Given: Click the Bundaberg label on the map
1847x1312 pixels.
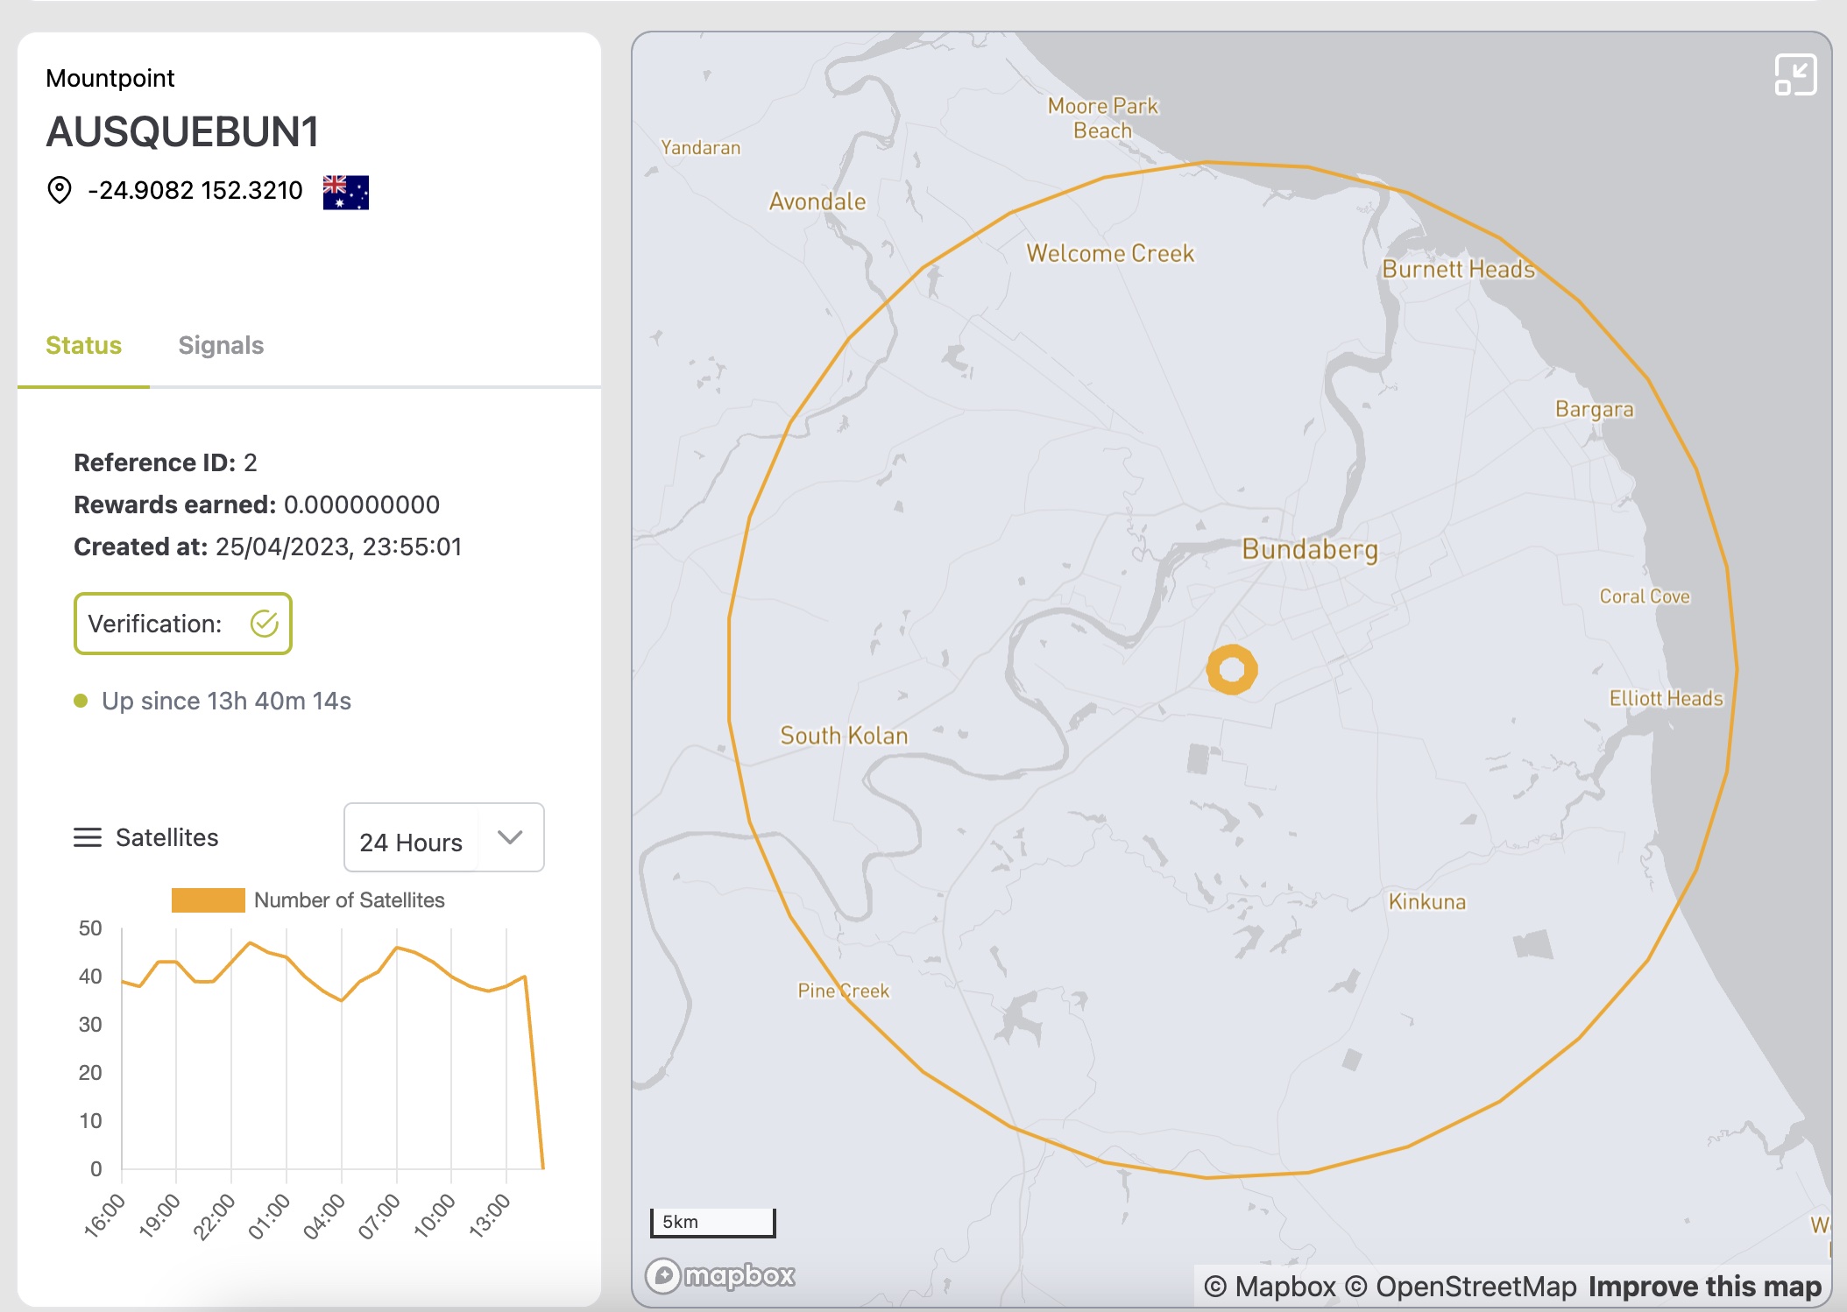Looking at the screenshot, I should pyautogui.click(x=1310, y=549).
